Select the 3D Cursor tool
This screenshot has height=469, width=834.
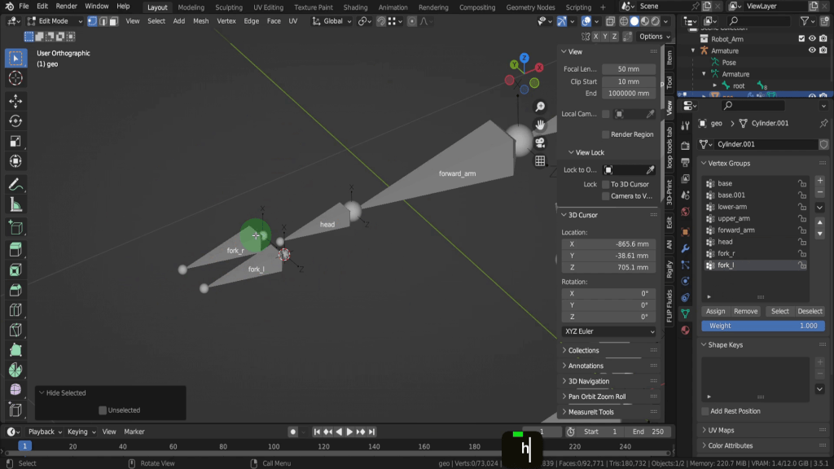pyautogui.click(x=15, y=78)
